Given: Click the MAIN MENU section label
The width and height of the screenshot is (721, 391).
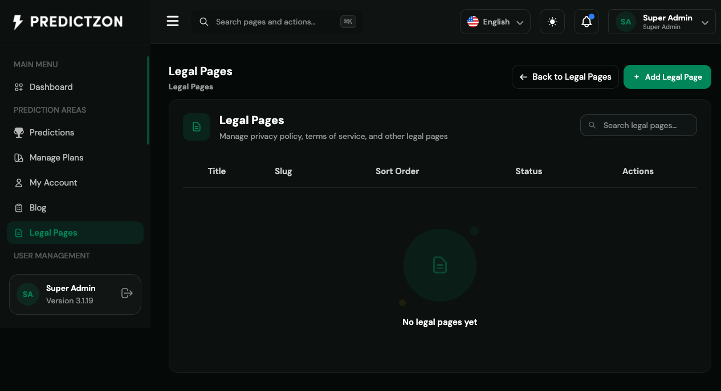Looking at the screenshot, I should point(36,64).
